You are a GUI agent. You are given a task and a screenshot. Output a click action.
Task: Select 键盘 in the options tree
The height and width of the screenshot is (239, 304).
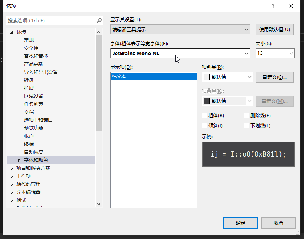click(x=29, y=80)
